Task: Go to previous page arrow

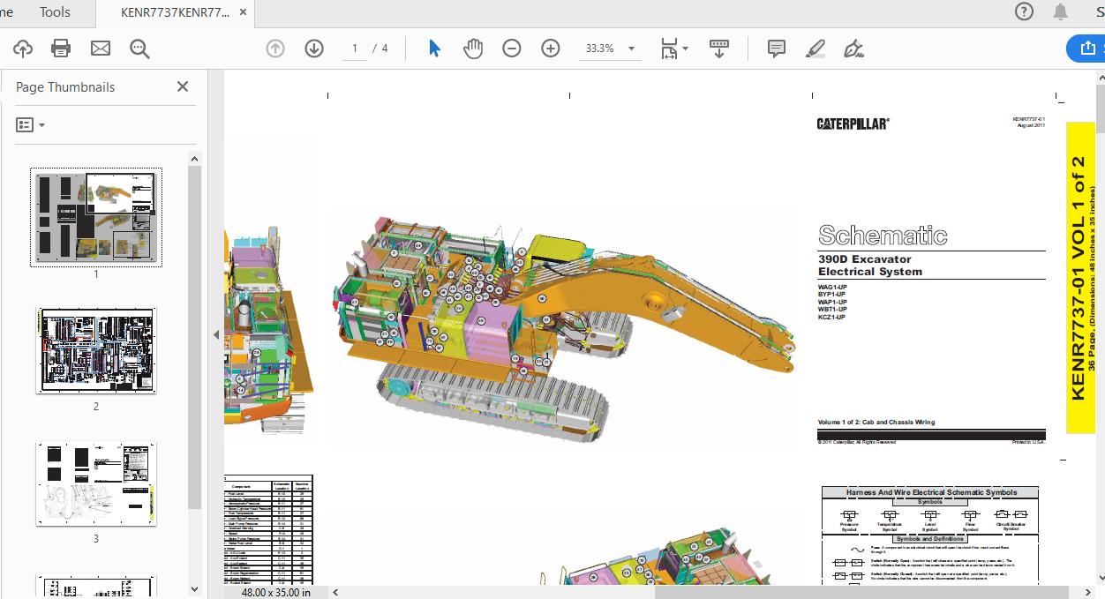Action: tap(275, 49)
